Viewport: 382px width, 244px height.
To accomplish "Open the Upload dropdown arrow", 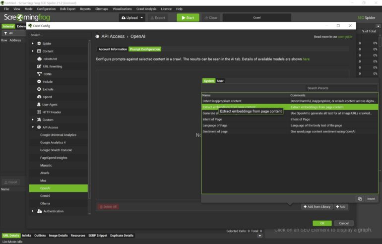I will coord(141,17).
